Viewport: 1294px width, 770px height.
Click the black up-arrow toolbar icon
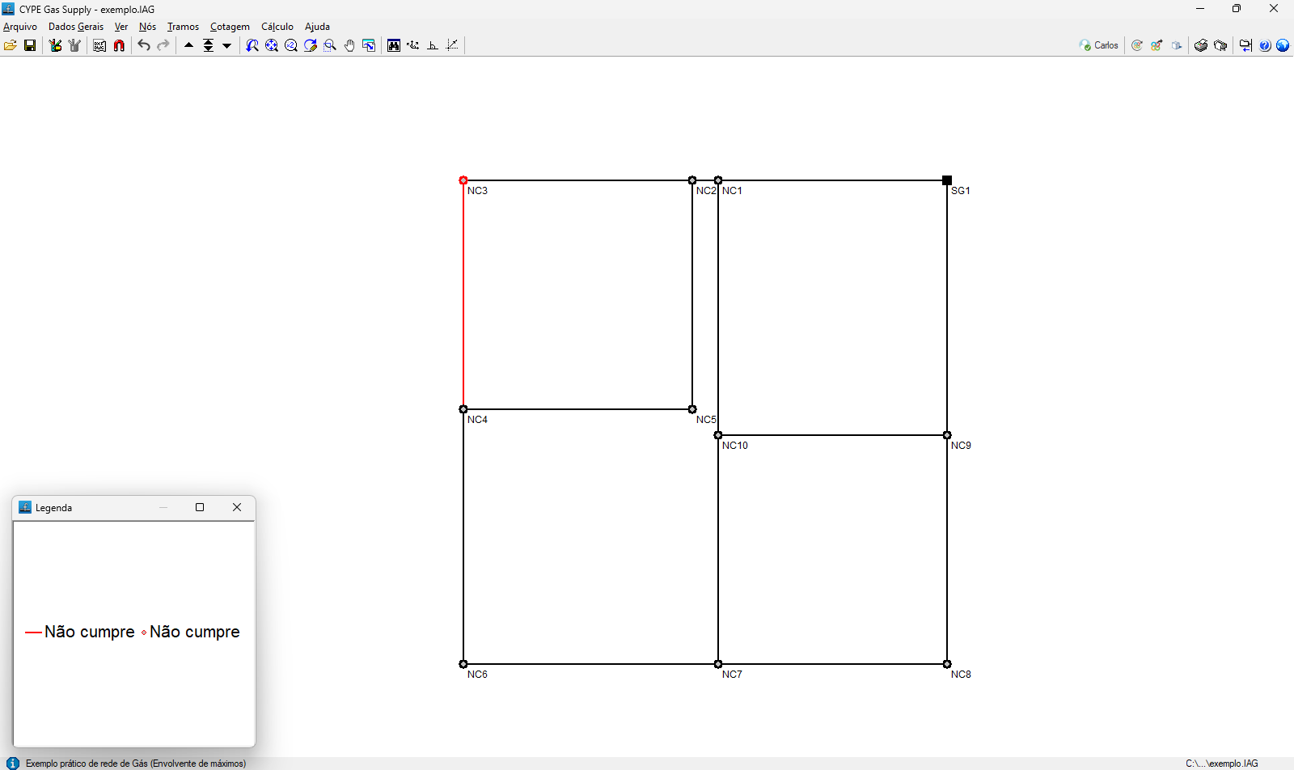point(188,45)
